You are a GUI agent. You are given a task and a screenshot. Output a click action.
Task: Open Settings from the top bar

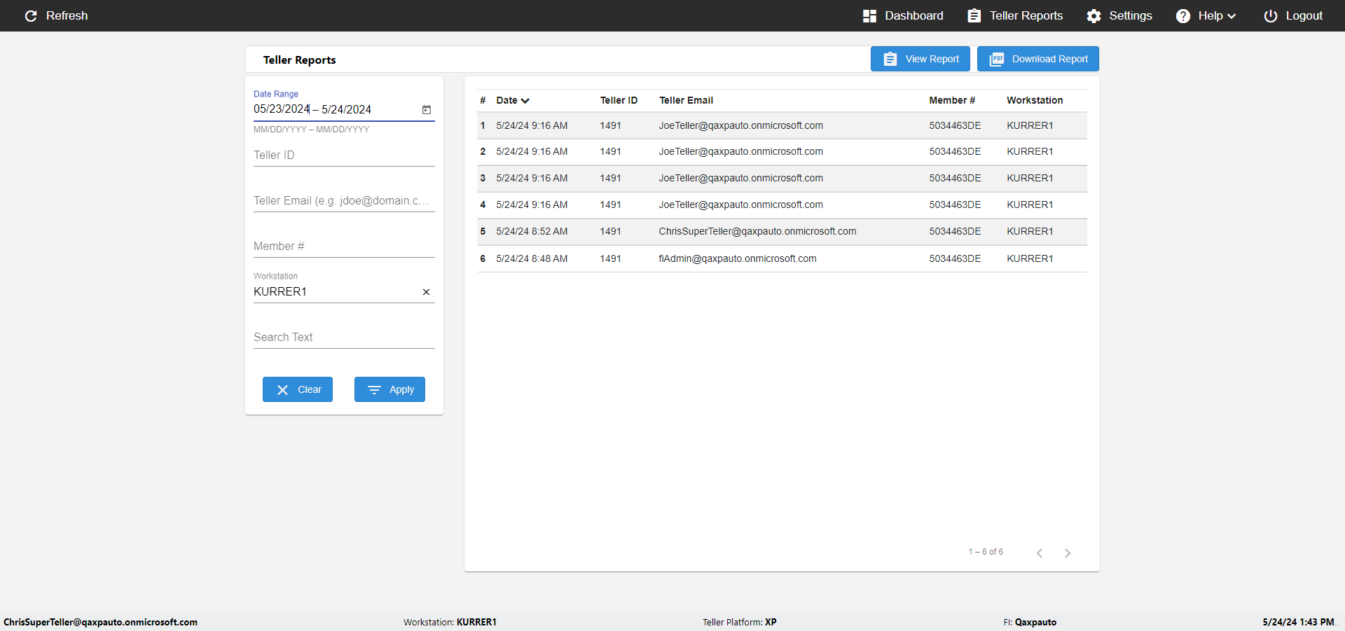click(1119, 15)
